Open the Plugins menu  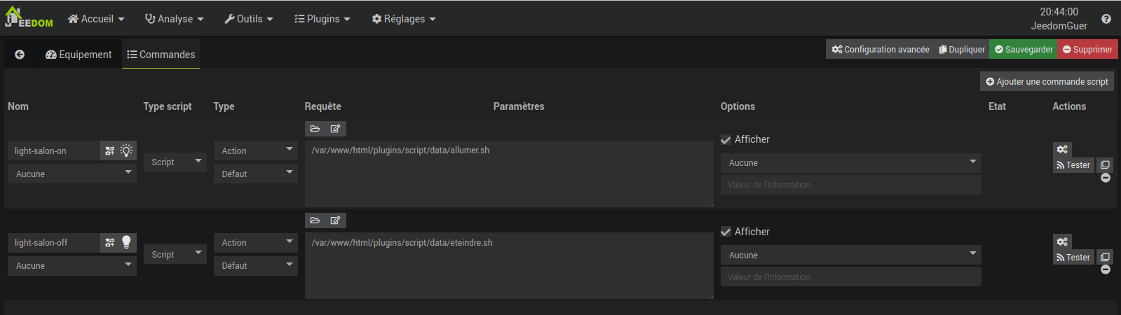click(x=322, y=19)
